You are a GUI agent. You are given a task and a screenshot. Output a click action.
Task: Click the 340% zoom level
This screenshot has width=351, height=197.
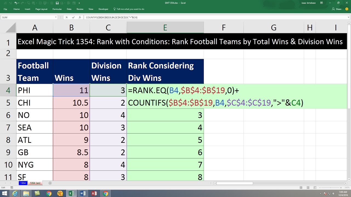click(x=347, y=187)
